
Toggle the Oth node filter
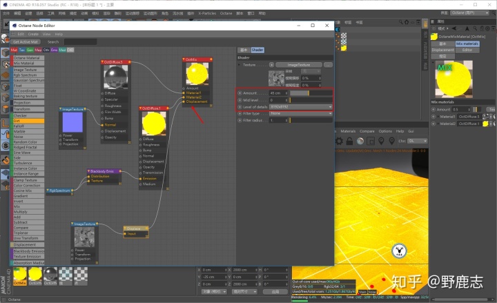(x=46, y=50)
